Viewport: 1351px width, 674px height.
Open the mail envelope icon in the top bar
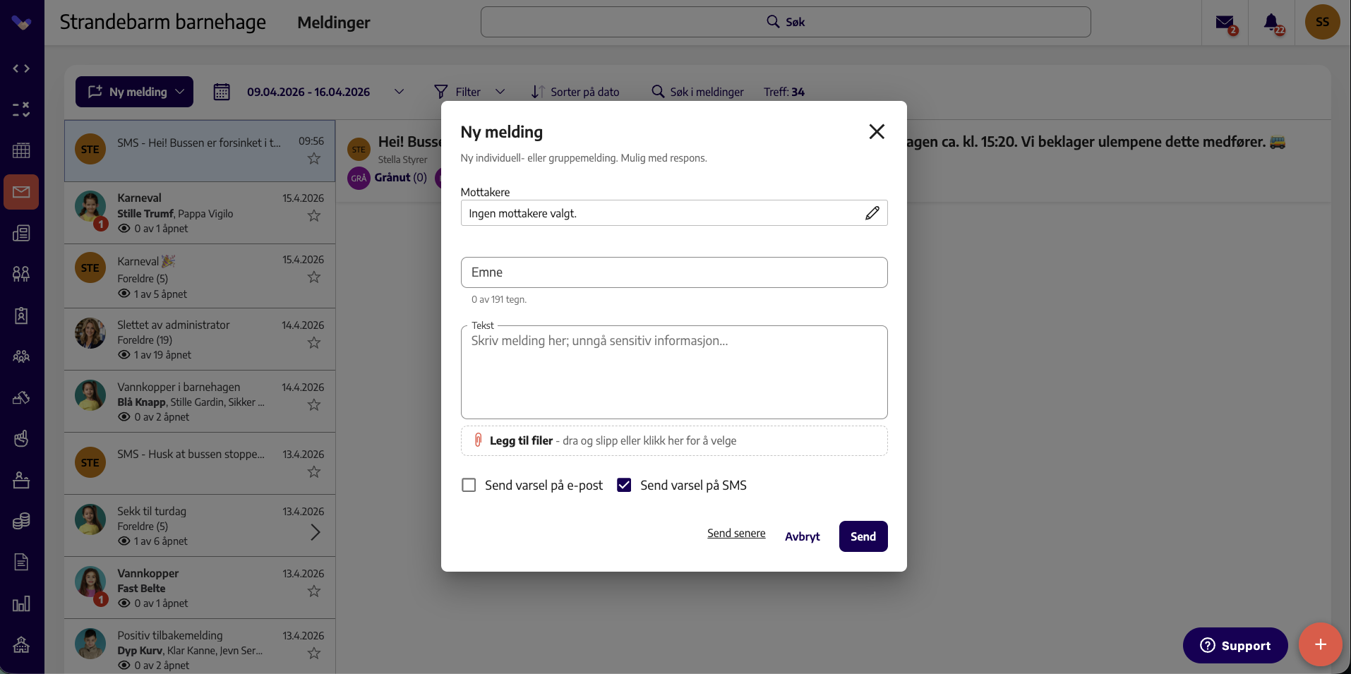1225,23
